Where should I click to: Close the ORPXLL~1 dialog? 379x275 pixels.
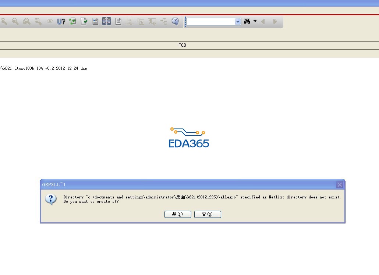pyautogui.click(x=340, y=184)
